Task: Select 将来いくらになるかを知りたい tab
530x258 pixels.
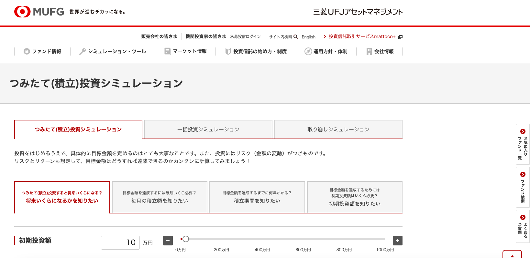Action: [x=62, y=197]
